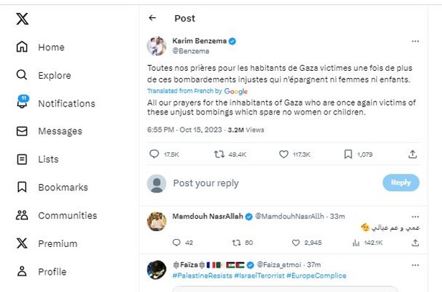Image resolution: width=442 pixels, height=292 pixels.
Task: Go back using the arrow icon
Action: [152, 18]
